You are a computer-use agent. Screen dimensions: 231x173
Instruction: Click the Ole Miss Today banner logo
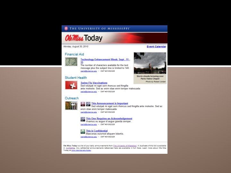tap(83, 38)
